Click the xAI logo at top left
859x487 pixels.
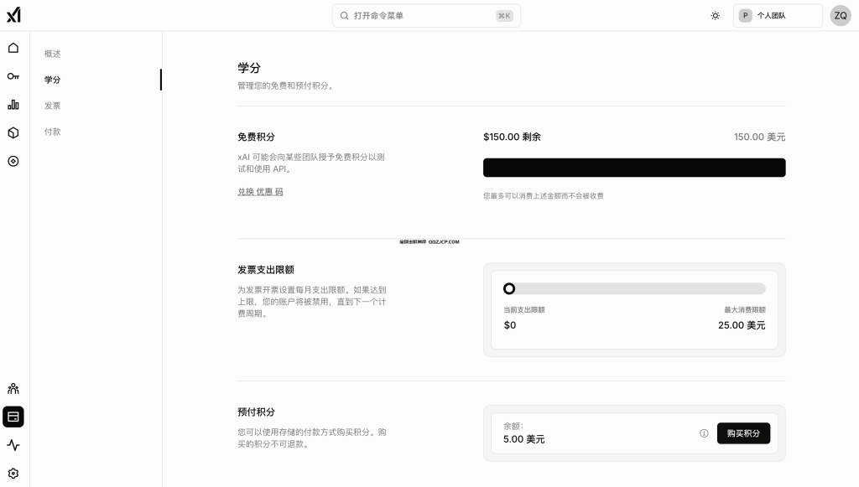pyautogui.click(x=14, y=14)
